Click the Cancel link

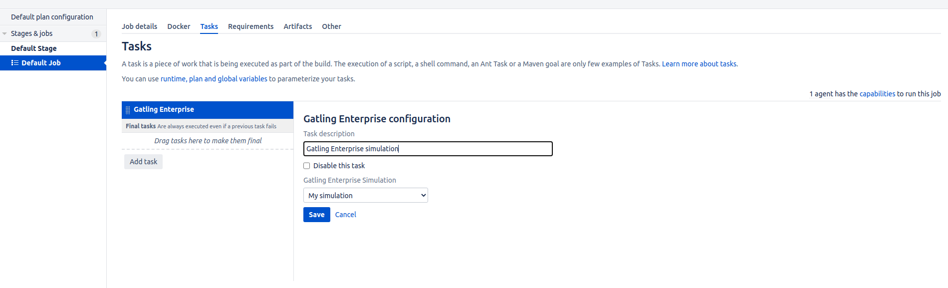coord(346,215)
